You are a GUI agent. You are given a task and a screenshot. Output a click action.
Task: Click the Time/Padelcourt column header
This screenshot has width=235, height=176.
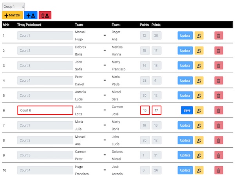[x=29, y=25]
